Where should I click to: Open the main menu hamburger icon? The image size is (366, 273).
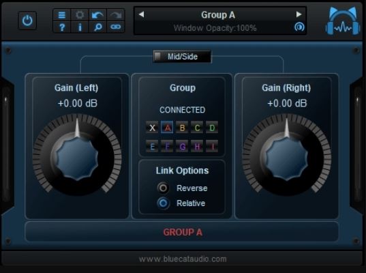tap(62, 15)
